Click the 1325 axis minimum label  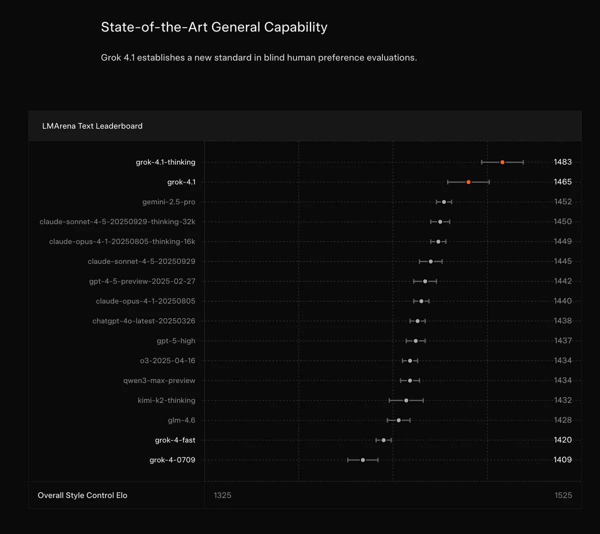[222, 495]
